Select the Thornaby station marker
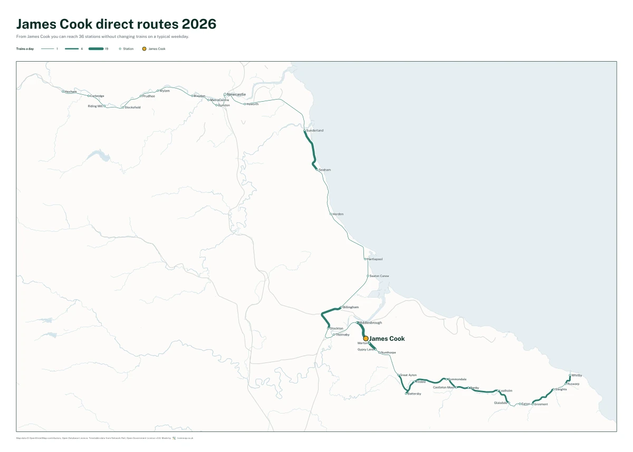The height and width of the screenshot is (452, 633). (x=334, y=335)
